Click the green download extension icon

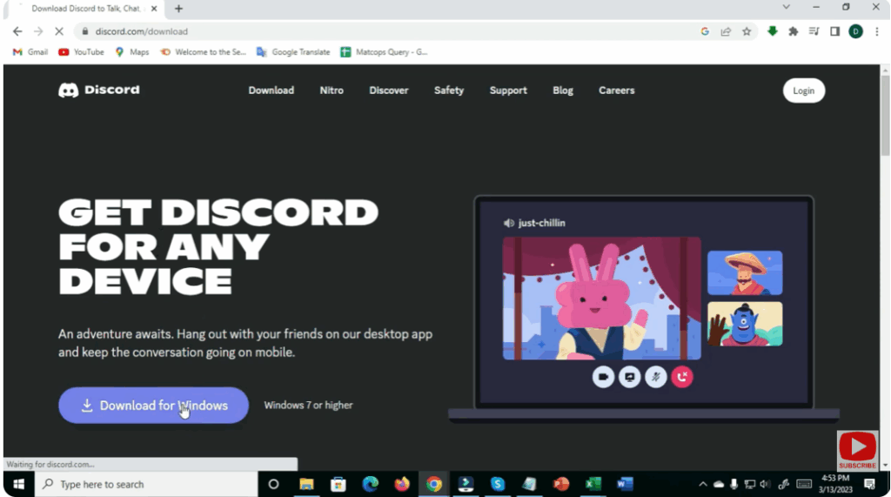coord(773,31)
